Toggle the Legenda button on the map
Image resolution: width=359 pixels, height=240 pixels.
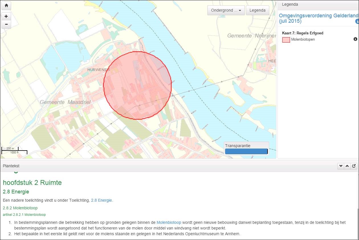[x=257, y=10]
